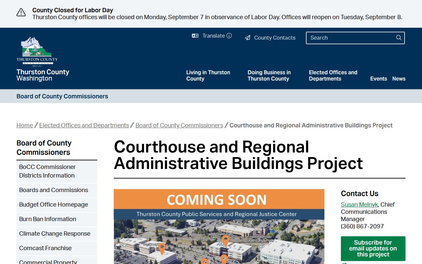Open the Susan Melnyk contact link
Image resolution: width=422 pixels, height=264 pixels.
pos(359,205)
